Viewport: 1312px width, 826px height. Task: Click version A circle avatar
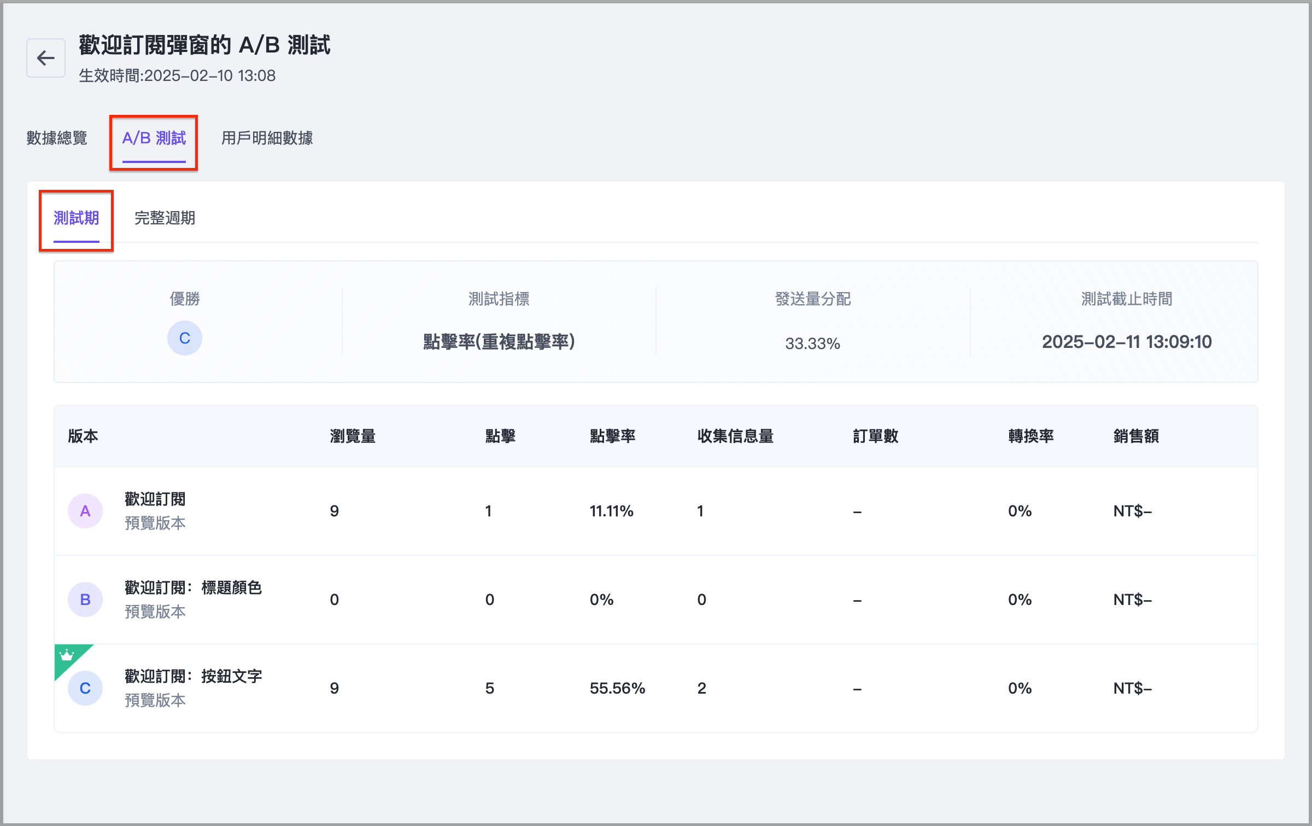[x=85, y=511]
